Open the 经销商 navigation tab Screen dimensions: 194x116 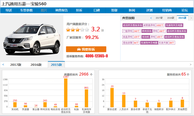pos(167,10)
